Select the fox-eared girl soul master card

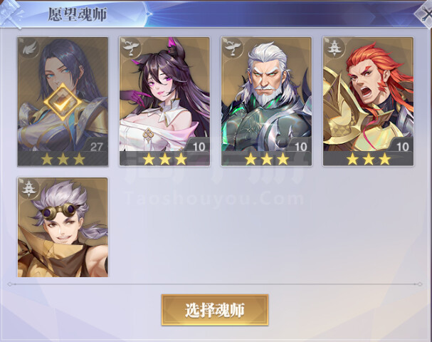click(x=164, y=101)
